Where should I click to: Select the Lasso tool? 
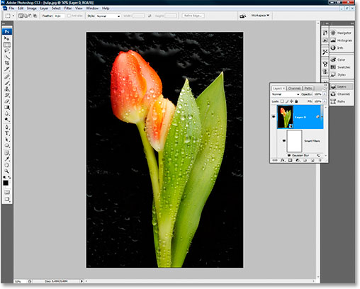coord(7,51)
